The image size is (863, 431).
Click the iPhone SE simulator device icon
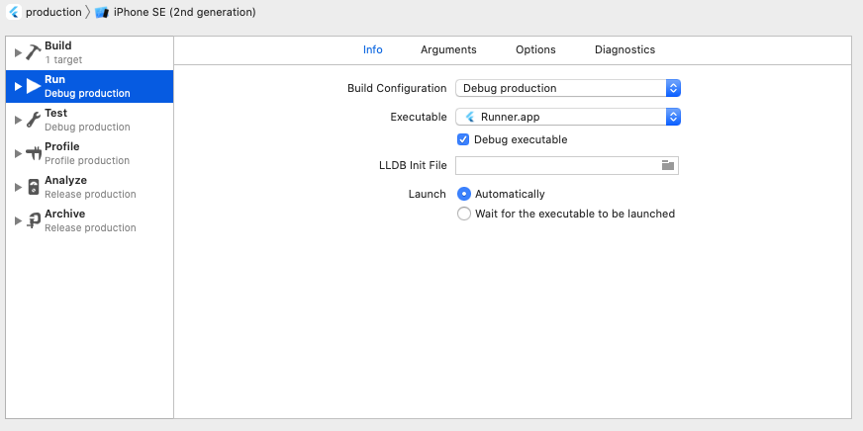click(x=101, y=12)
